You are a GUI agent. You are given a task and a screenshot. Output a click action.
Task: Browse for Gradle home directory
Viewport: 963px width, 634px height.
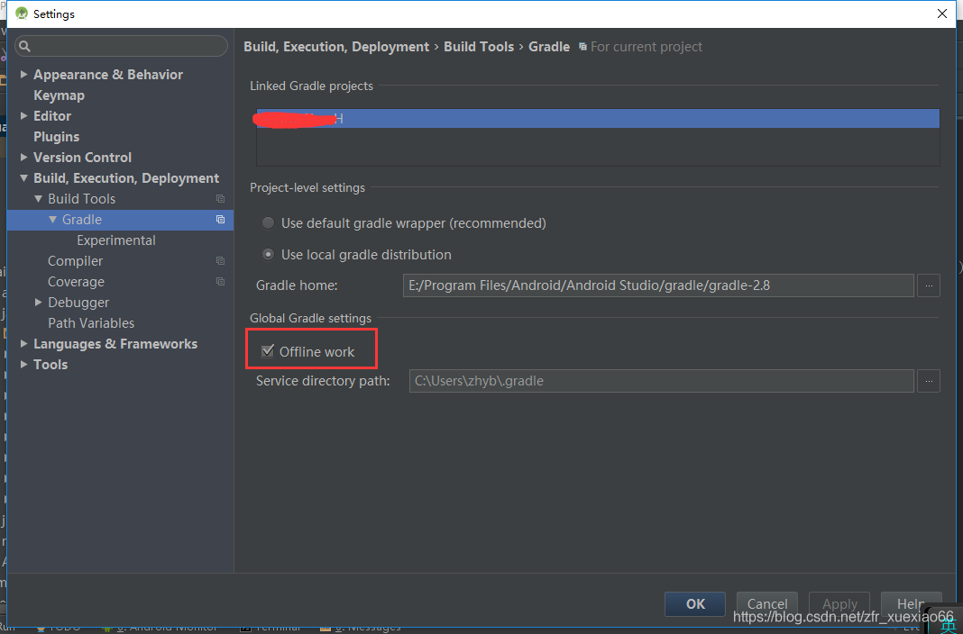coord(929,285)
